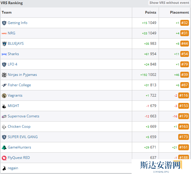191x174 pixels.
Task: Click the Points column header
Action: [150, 12]
